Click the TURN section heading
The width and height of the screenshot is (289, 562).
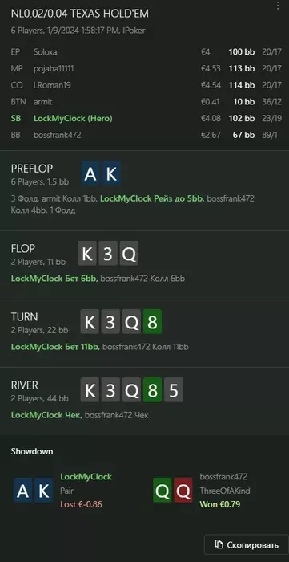pyautogui.click(x=24, y=316)
